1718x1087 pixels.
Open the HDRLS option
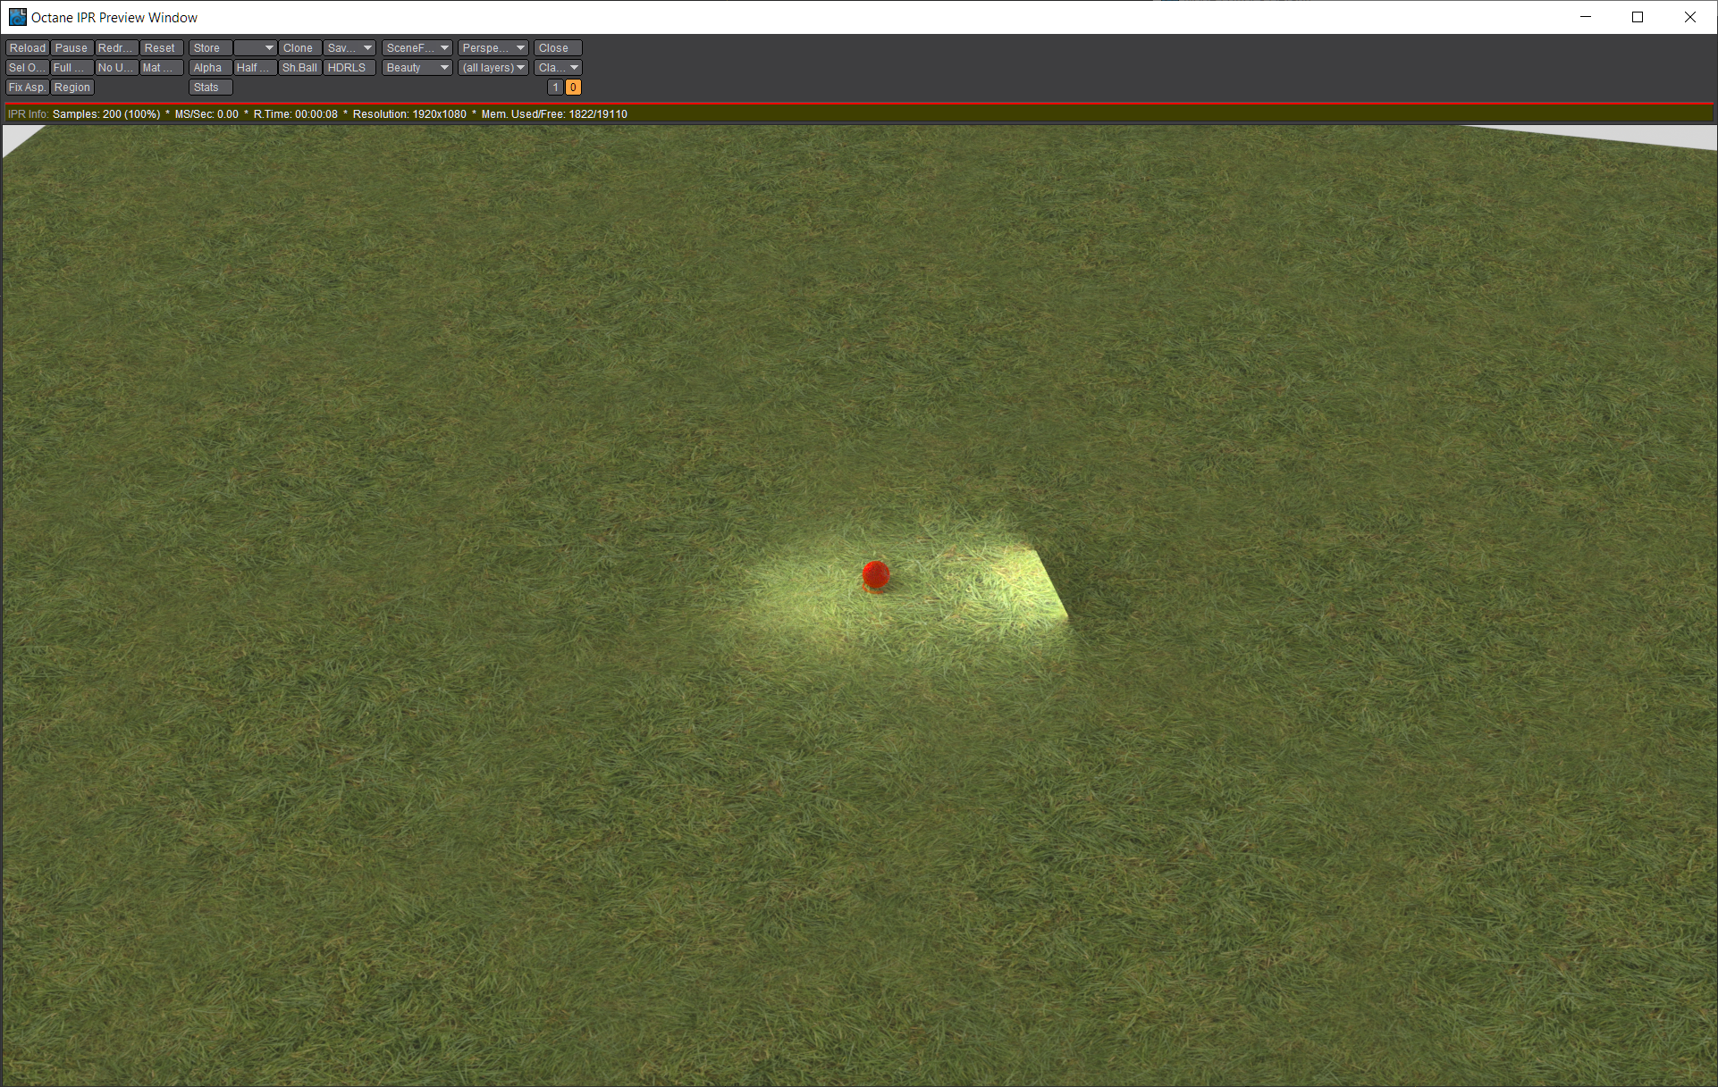(348, 68)
